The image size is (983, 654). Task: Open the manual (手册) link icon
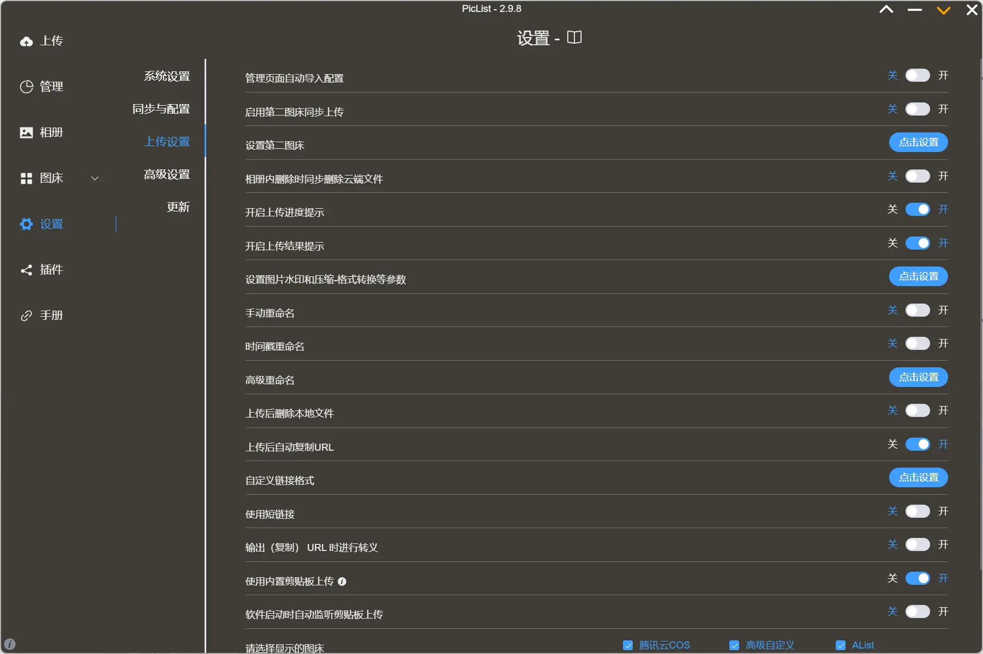click(x=26, y=316)
